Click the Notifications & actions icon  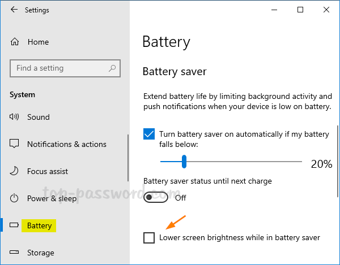[x=15, y=144]
